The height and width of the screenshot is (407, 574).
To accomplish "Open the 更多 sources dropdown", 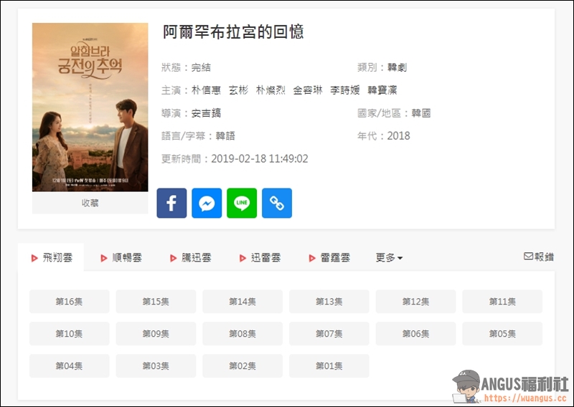I will click(x=389, y=258).
